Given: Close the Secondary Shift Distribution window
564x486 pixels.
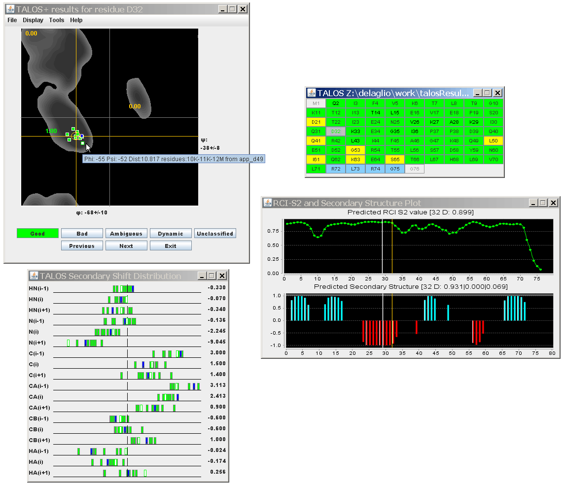Looking at the screenshot, I should pos(222,276).
